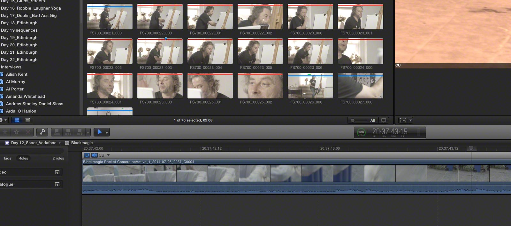Image resolution: width=511 pixels, height=226 pixels.
Task: Open the clip appearance filmstrip options button
Action: (384, 120)
